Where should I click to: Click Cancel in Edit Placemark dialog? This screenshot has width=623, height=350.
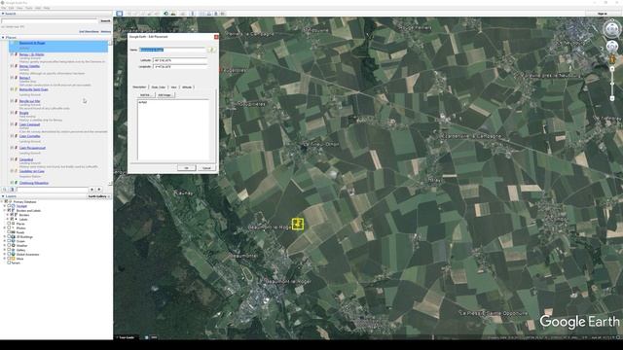[x=206, y=168]
